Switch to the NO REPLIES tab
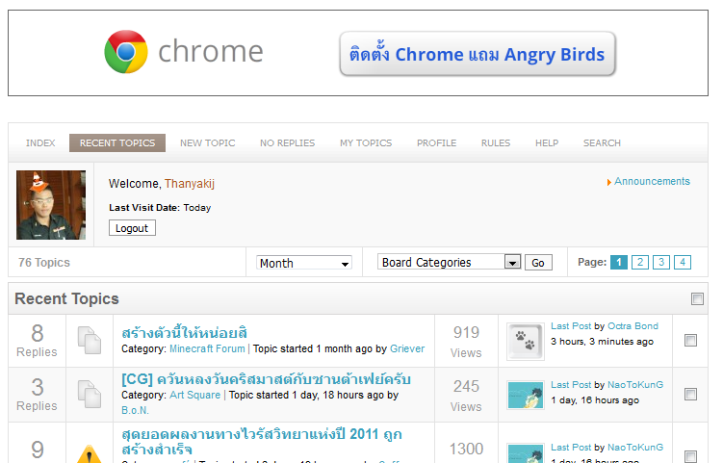 (287, 143)
